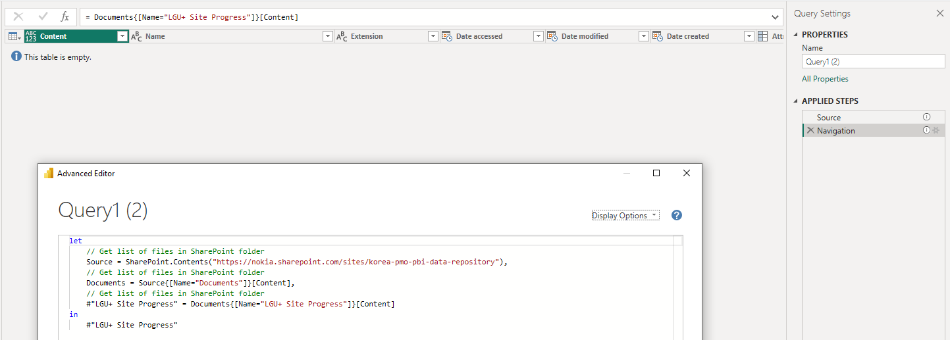Click the info icon beside empty table message
The image size is (950, 340).
[x=16, y=57]
